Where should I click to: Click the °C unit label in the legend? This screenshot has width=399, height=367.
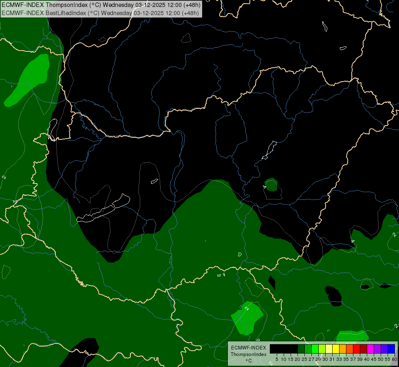tap(249, 361)
